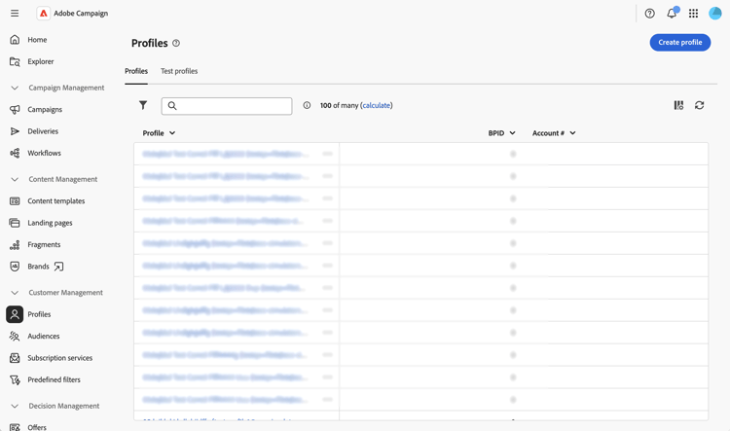Click the Deliveries send icon

(x=15, y=131)
